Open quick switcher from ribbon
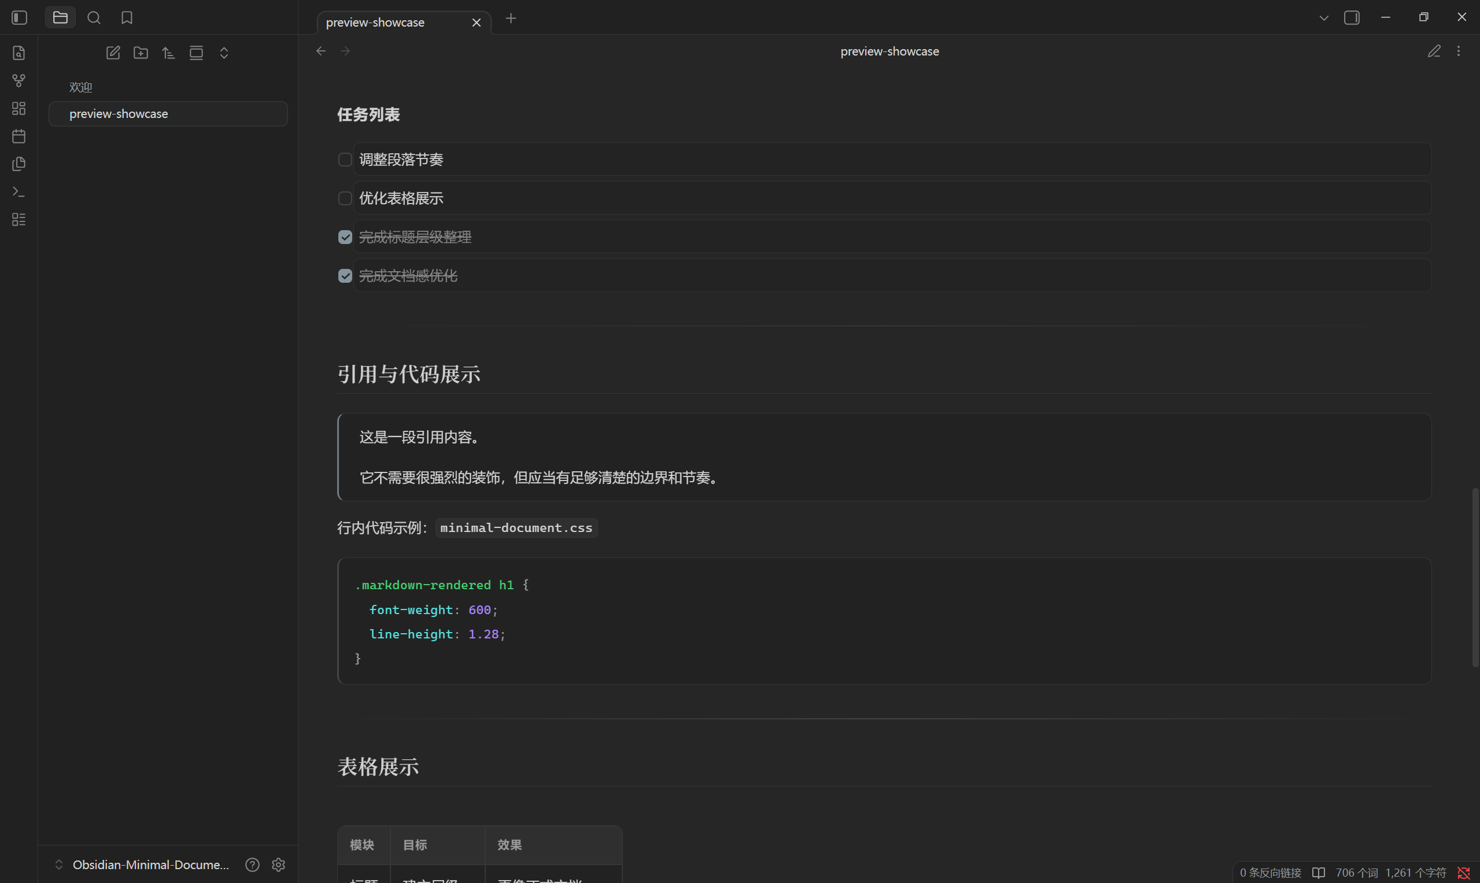This screenshot has height=883, width=1480. tap(19, 53)
